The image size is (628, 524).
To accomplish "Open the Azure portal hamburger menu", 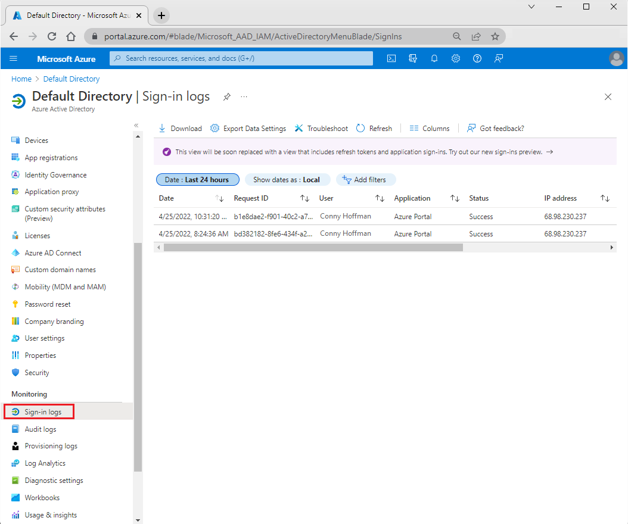I will coord(13,58).
